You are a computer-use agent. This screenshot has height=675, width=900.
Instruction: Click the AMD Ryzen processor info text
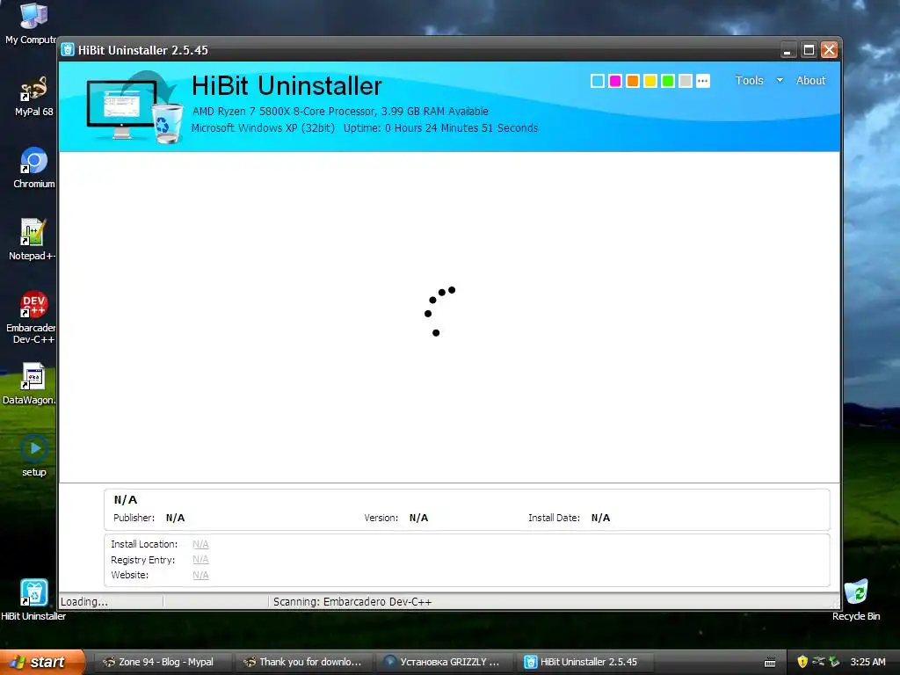coord(340,112)
